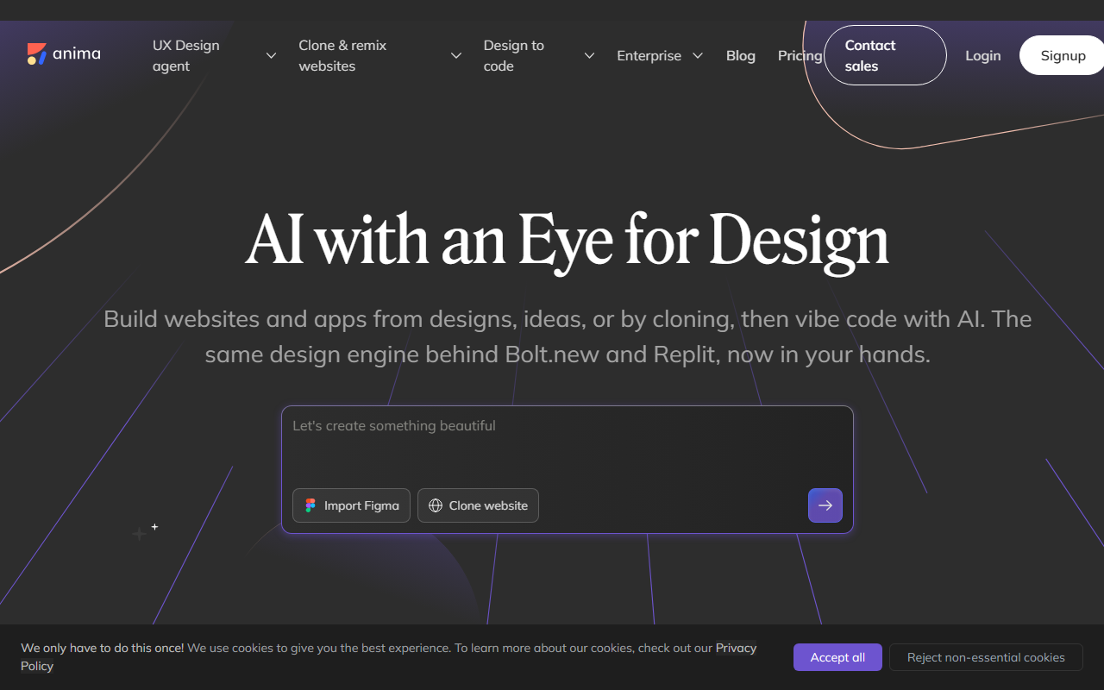Submit prompt with the arrow button
Image resolution: width=1104 pixels, height=690 pixels.
point(825,505)
